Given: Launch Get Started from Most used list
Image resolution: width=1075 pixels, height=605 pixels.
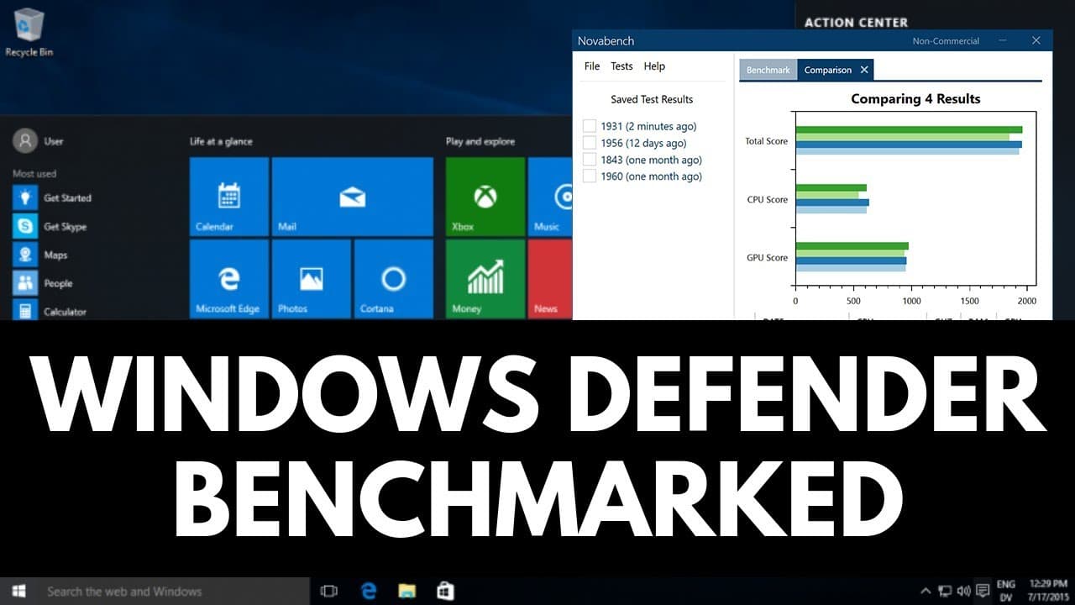Looking at the screenshot, I should [52, 198].
